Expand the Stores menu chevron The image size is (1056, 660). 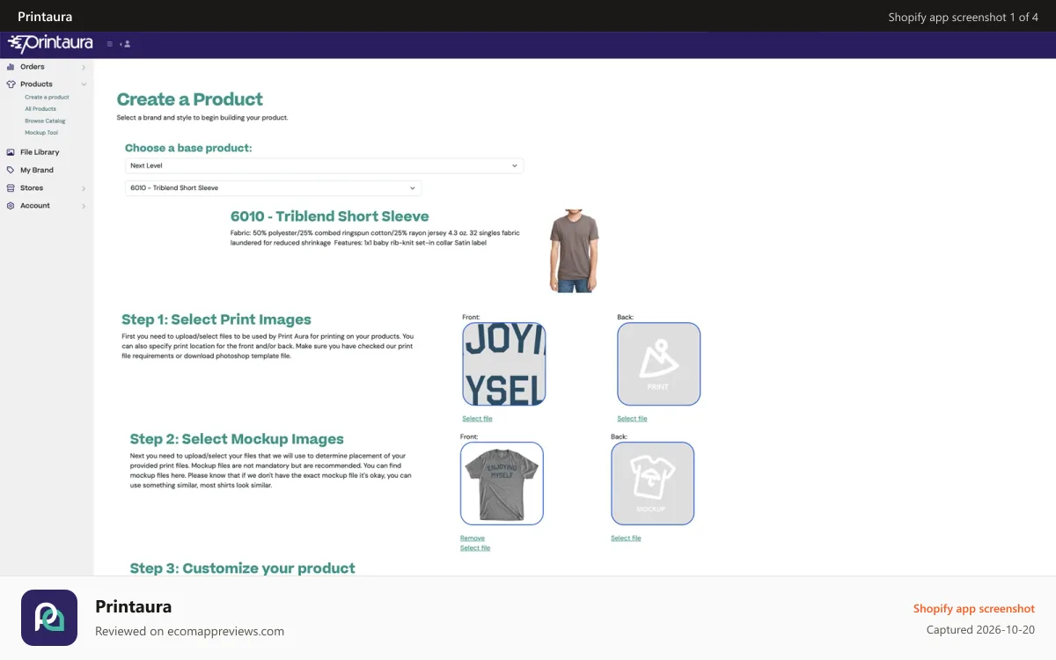pyautogui.click(x=84, y=188)
